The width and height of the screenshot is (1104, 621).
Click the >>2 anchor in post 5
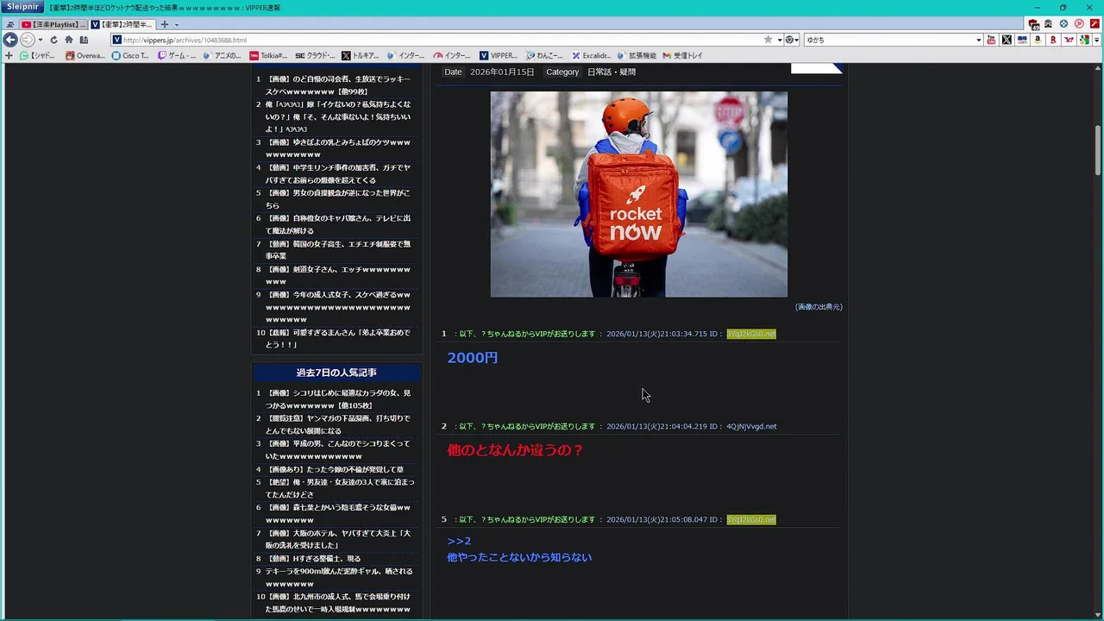click(459, 541)
